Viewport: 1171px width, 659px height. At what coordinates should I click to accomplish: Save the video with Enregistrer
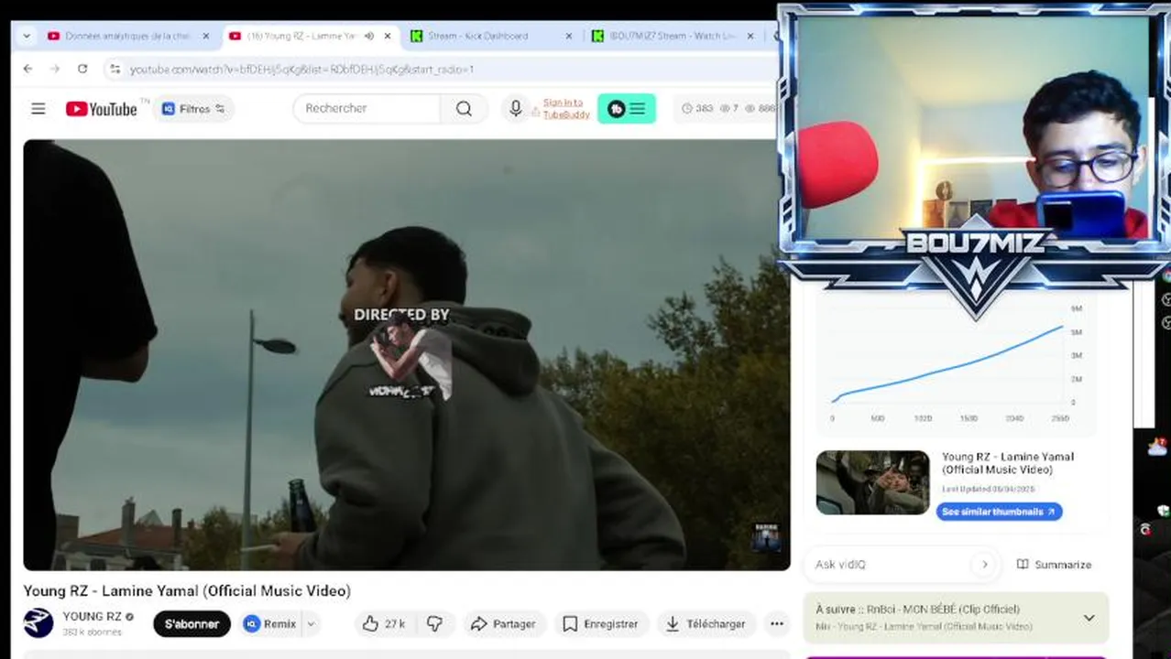click(x=600, y=624)
